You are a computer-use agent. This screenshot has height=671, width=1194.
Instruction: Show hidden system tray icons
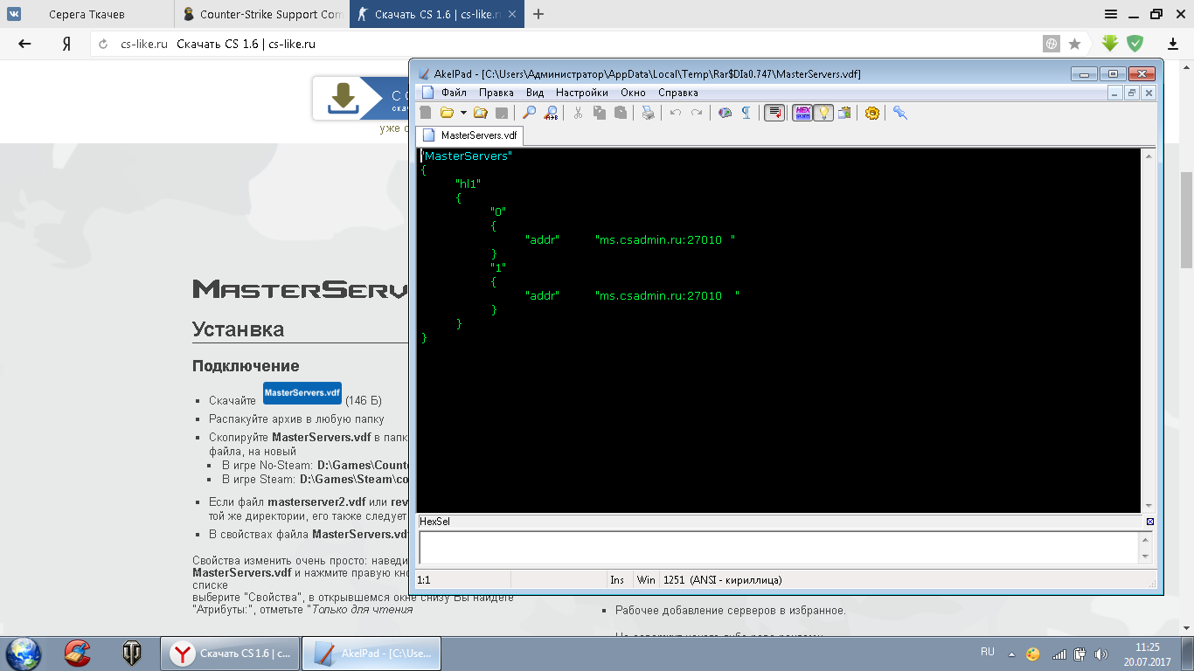(x=1011, y=654)
